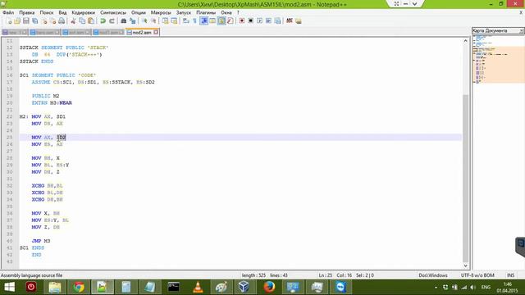Screen dimensions: 525x295
Task: Switch to the mod1.asm tab
Action: [108, 33]
